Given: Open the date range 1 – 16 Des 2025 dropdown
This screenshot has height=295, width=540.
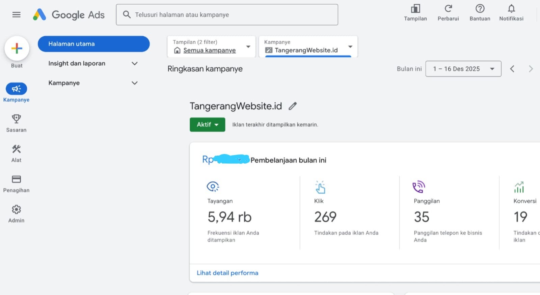Looking at the screenshot, I should click(x=463, y=69).
